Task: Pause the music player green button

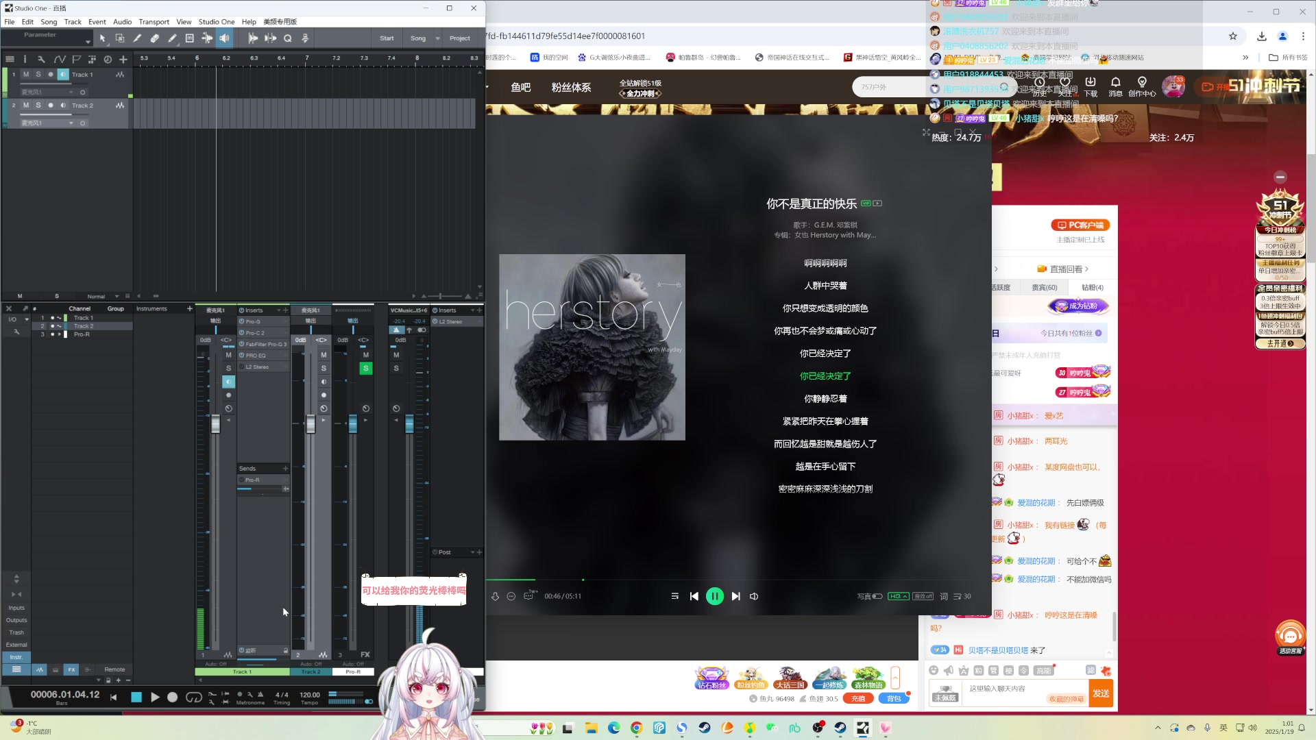Action: 714,597
